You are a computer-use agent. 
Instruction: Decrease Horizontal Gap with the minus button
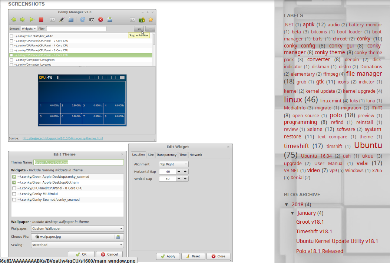[179, 172]
